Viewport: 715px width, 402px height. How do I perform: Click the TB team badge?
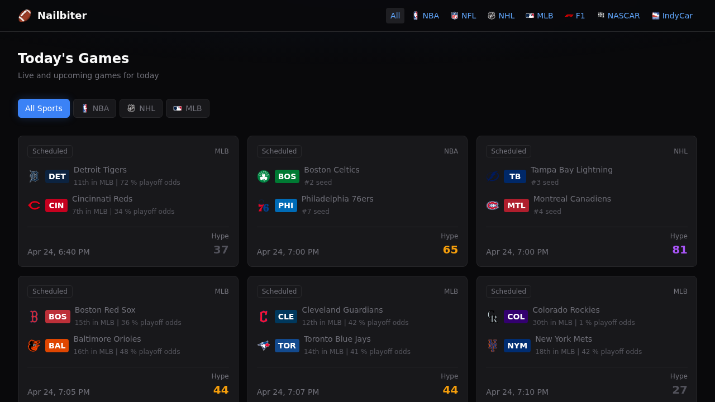point(515,176)
